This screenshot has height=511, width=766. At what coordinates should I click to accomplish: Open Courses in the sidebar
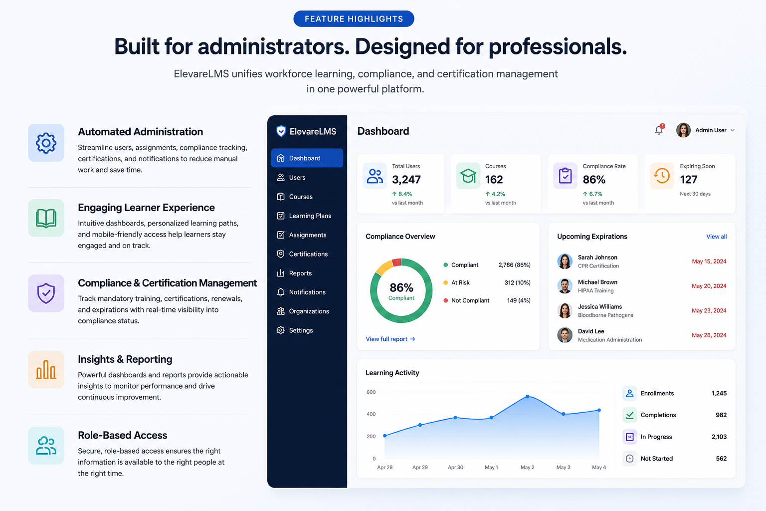point(307,197)
